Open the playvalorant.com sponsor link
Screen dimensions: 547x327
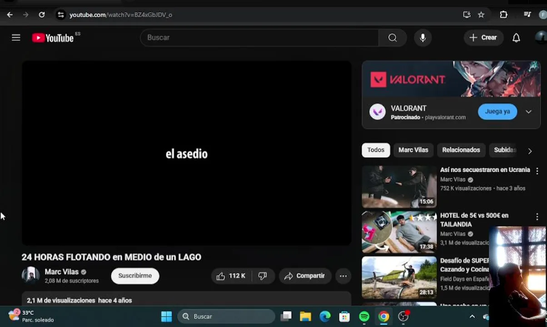[445, 117]
